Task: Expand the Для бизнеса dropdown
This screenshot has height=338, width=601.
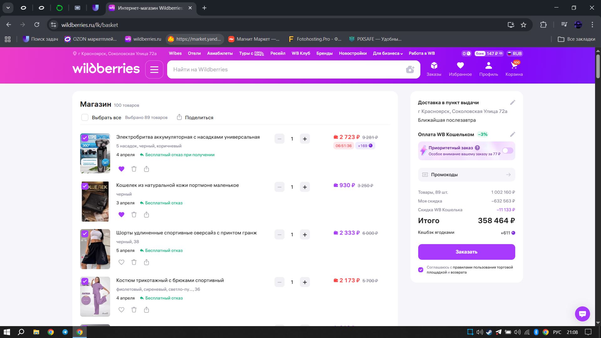Action: coord(388,54)
